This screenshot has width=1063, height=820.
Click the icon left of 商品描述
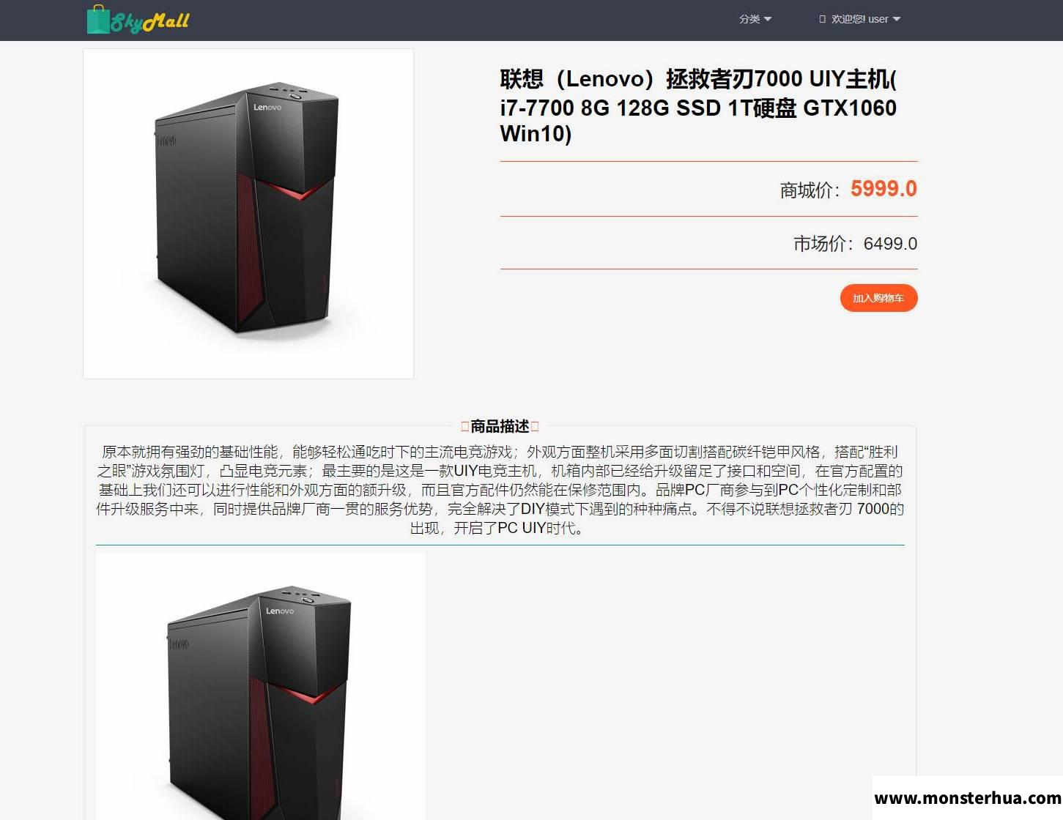464,426
